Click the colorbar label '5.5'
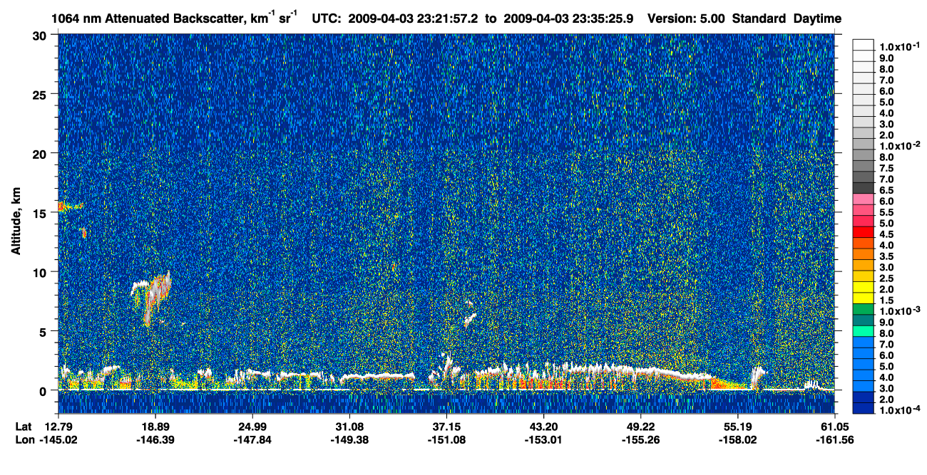 tap(888, 212)
